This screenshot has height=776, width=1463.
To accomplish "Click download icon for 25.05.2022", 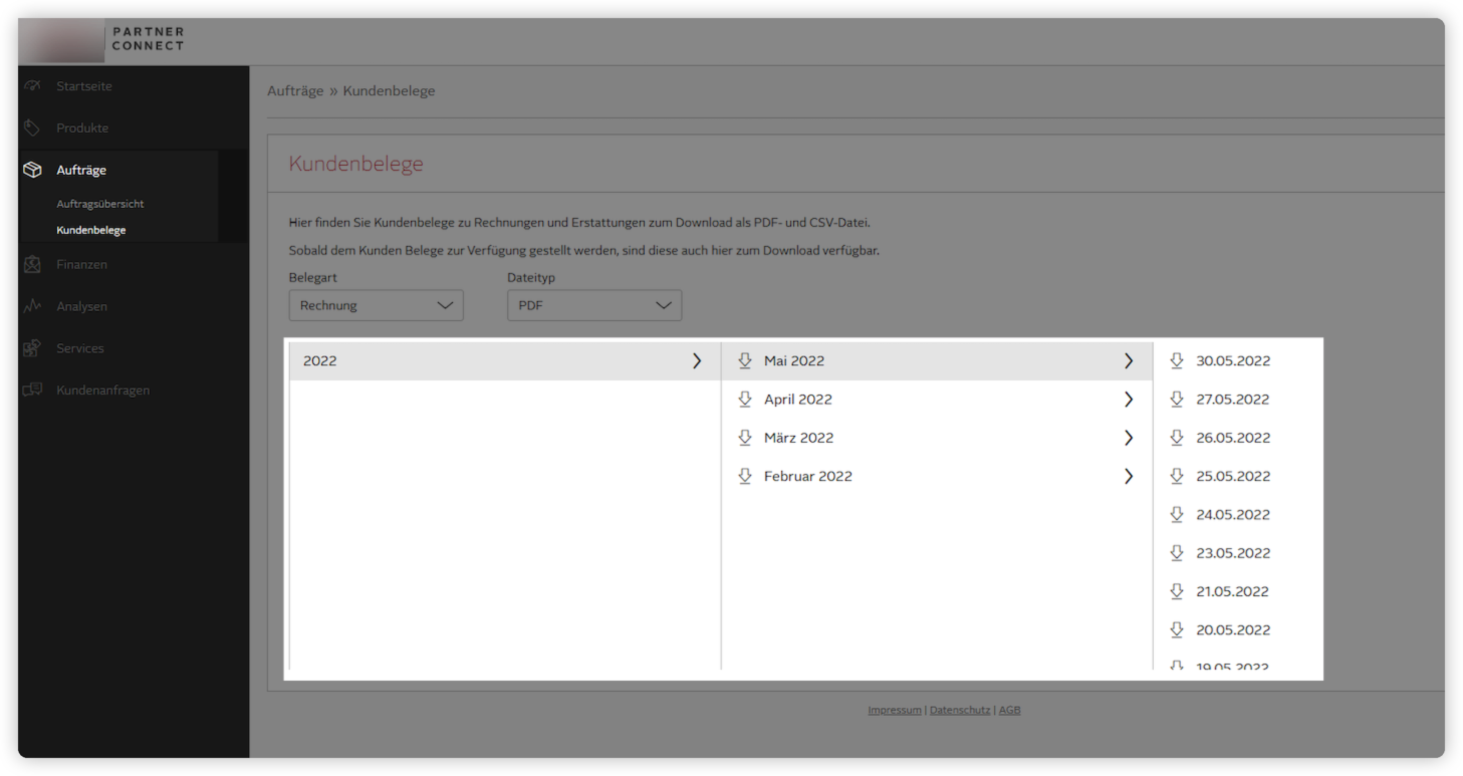I will coord(1177,476).
